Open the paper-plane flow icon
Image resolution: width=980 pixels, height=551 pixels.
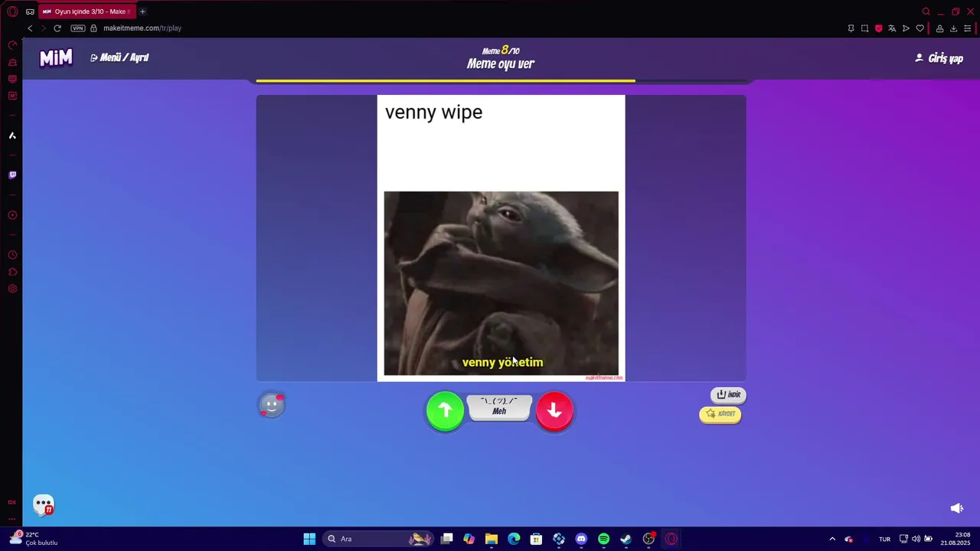pyautogui.click(x=906, y=28)
